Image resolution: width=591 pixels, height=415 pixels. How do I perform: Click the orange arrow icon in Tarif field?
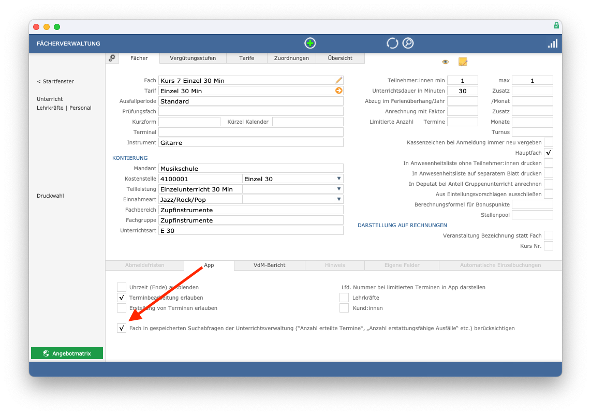(338, 91)
